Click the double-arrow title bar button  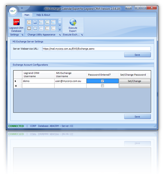[128, 8]
